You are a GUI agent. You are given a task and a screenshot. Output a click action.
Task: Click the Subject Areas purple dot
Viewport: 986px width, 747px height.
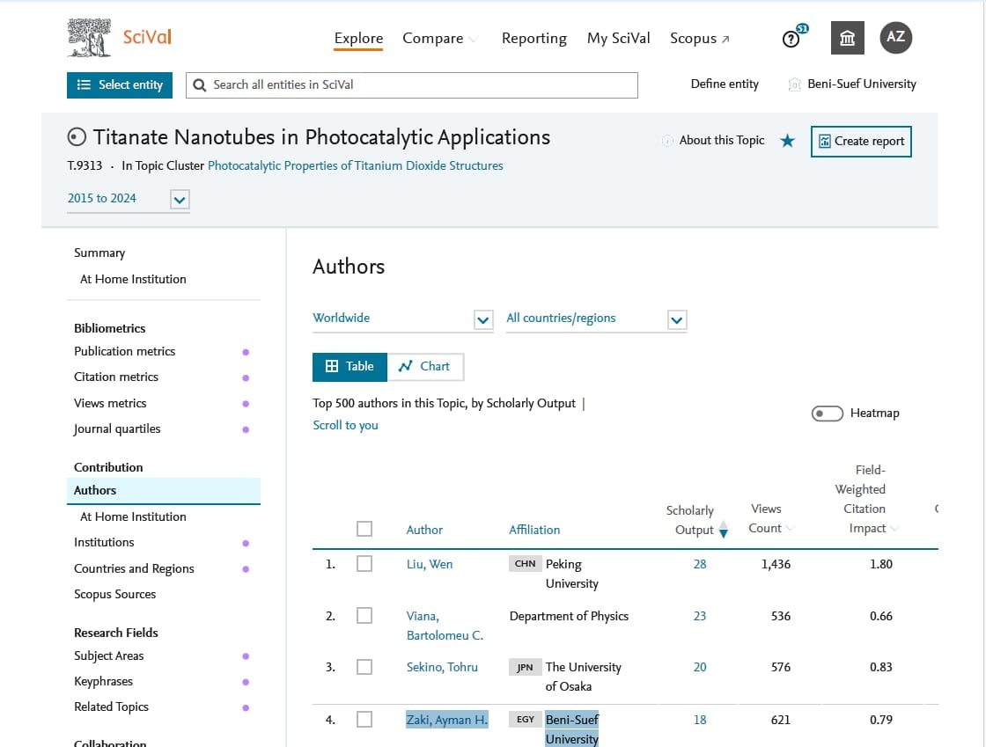coord(246,655)
